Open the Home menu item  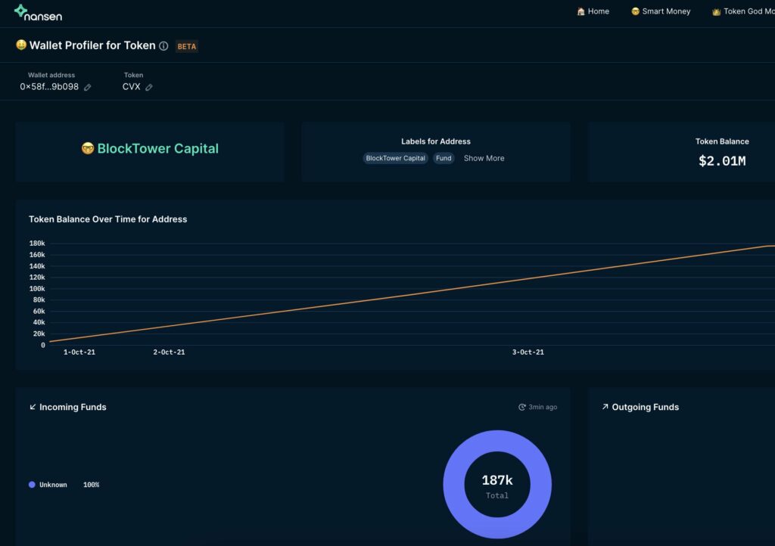593,11
